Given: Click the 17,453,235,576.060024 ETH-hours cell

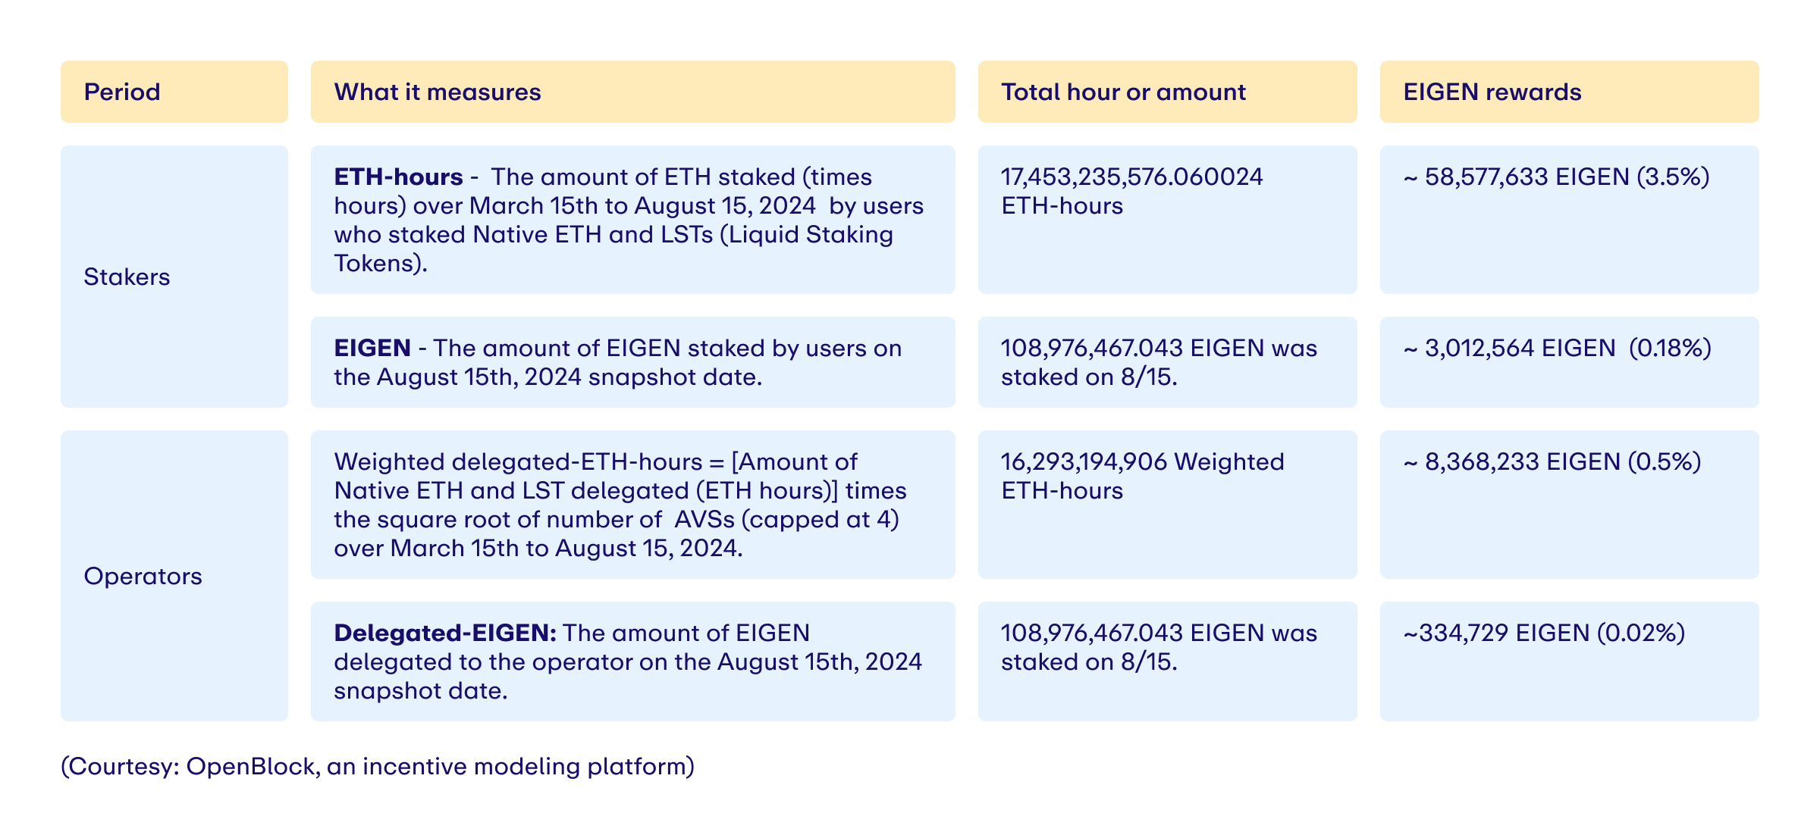Looking at the screenshot, I should click(x=1168, y=220).
